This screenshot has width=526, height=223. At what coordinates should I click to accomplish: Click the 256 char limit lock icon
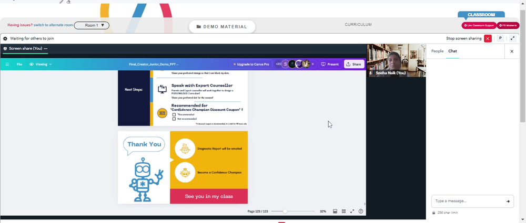click(434, 213)
